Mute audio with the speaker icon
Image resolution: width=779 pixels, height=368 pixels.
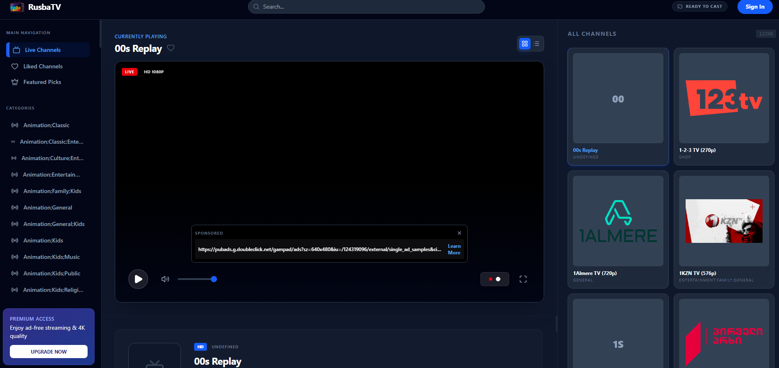[165, 279]
